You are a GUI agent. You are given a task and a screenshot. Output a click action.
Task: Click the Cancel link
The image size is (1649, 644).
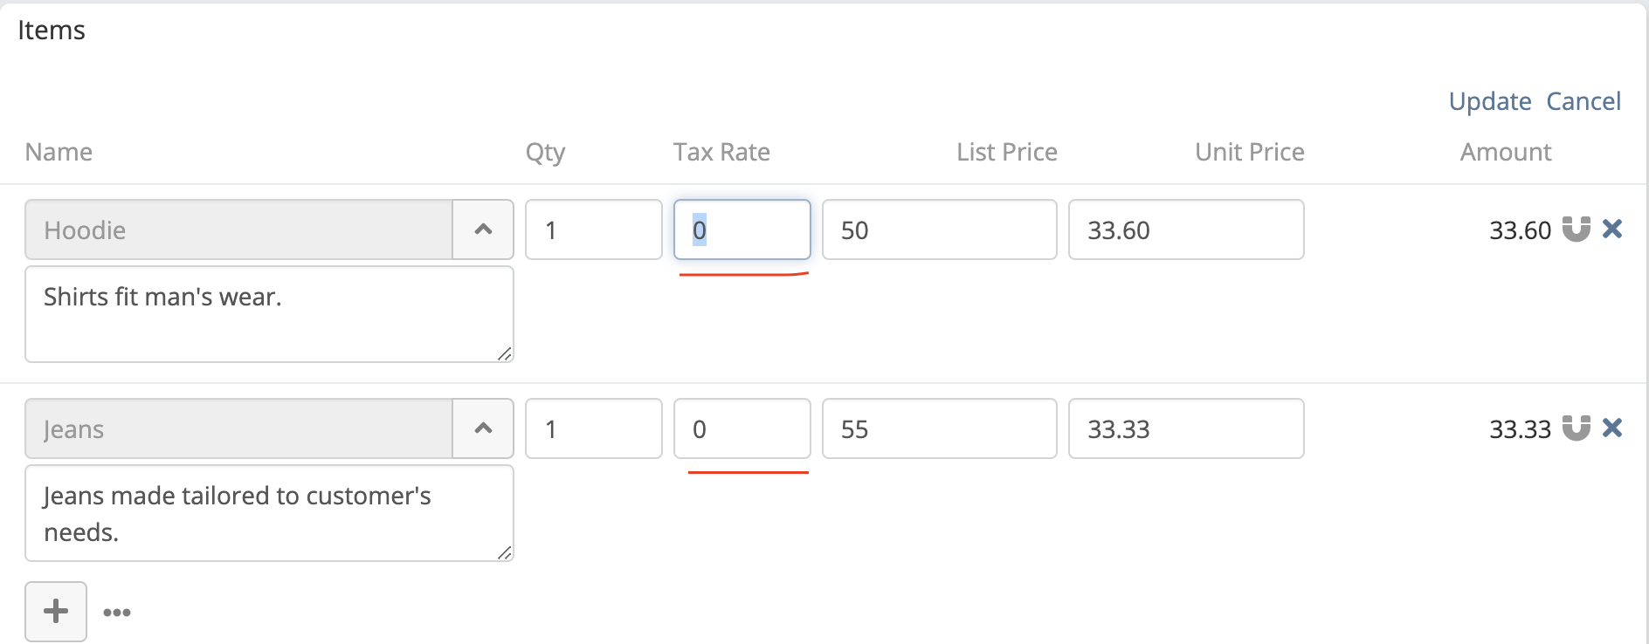(1583, 101)
